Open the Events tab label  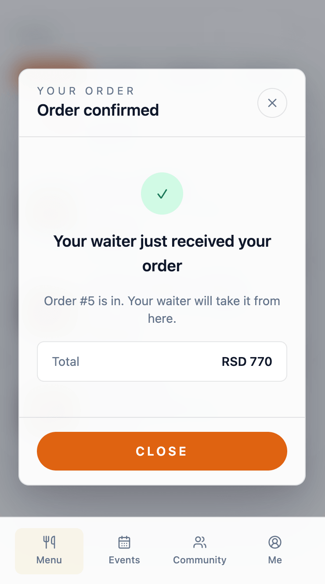(124, 560)
